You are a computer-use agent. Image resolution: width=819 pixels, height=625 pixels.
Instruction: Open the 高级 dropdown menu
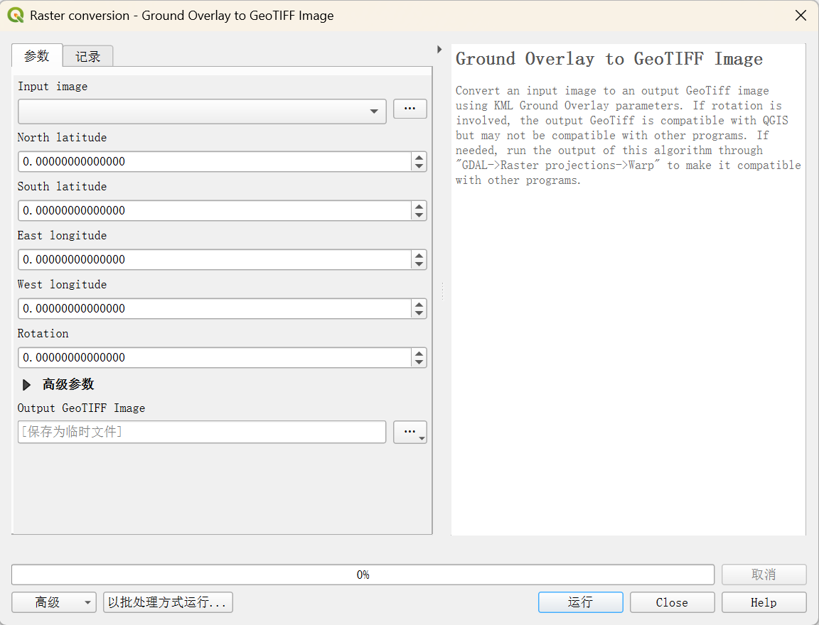tap(54, 602)
